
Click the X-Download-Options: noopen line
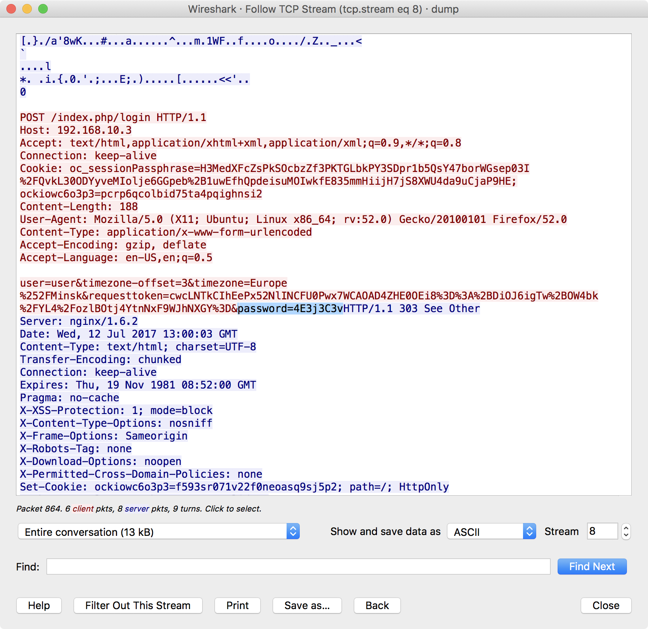(101, 461)
